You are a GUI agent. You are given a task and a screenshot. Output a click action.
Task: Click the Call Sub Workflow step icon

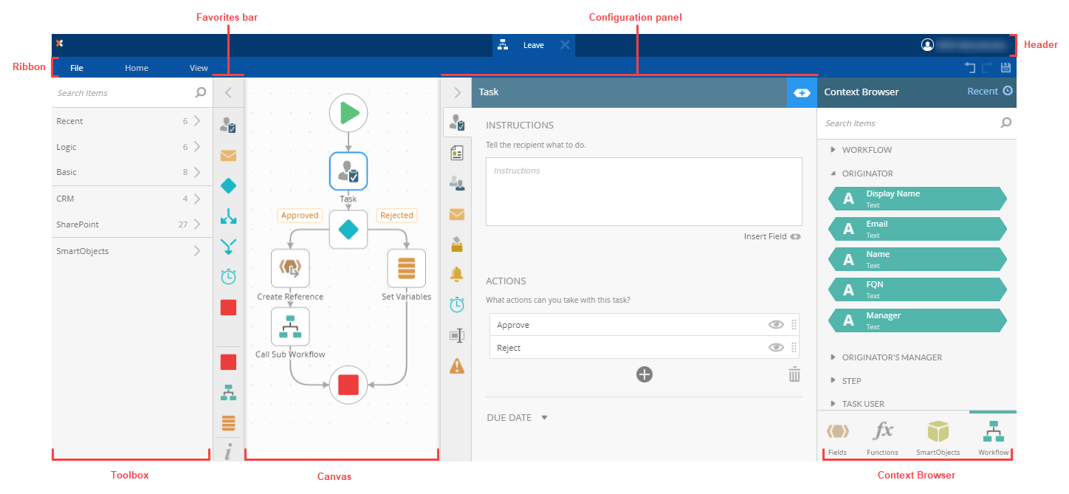[x=290, y=326]
